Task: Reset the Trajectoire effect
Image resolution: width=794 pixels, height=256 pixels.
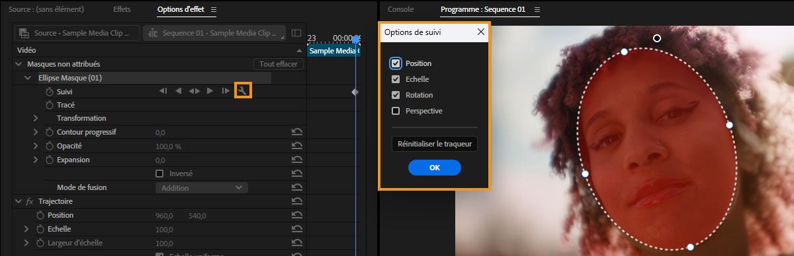Action: pos(297,201)
